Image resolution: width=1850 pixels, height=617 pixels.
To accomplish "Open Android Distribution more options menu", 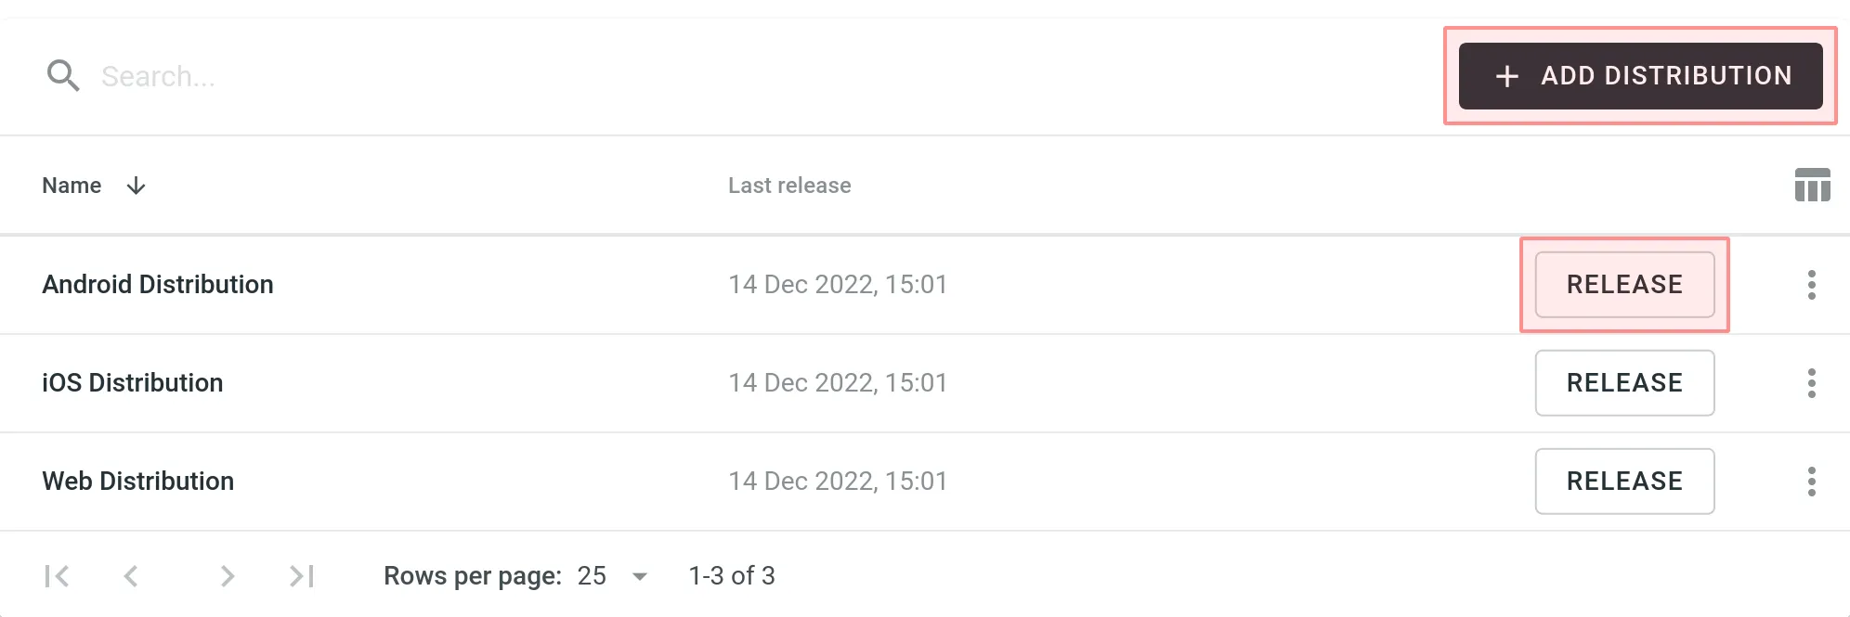I will (1811, 285).
